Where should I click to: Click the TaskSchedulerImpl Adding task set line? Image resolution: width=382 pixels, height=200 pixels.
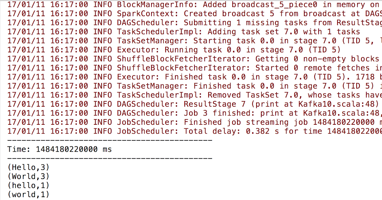coord(184,32)
